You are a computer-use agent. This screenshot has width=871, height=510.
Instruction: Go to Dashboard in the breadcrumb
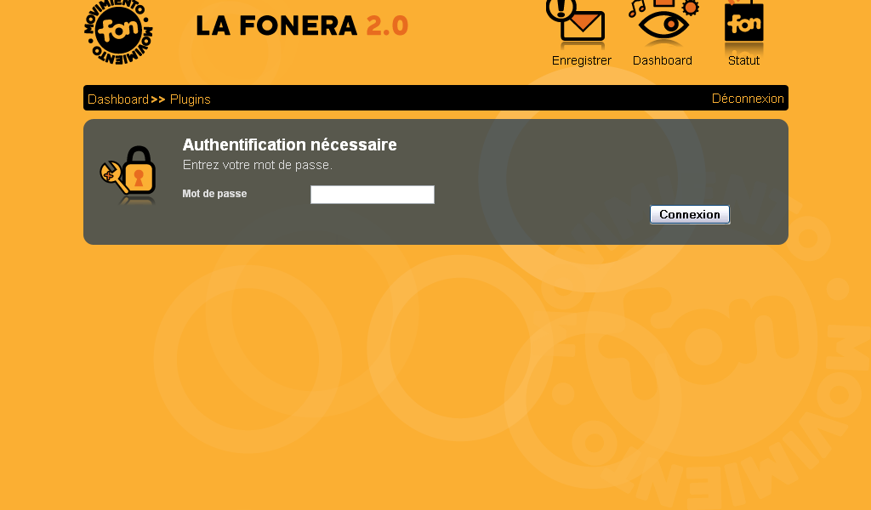pos(117,99)
